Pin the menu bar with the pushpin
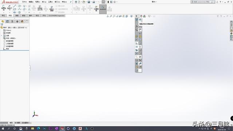This screenshot has width=233, height=131. click(71, 2)
